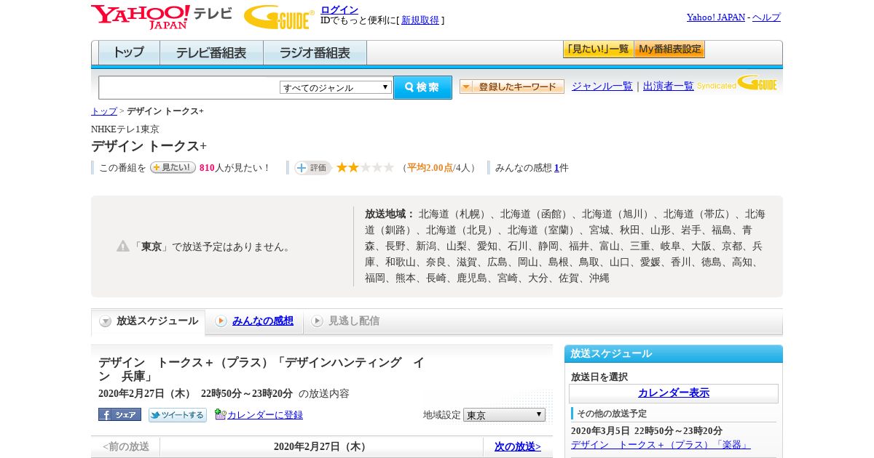Click the Yahoo! Japan TV logo
This screenshot has width=874, height=458.
(162, 17)
